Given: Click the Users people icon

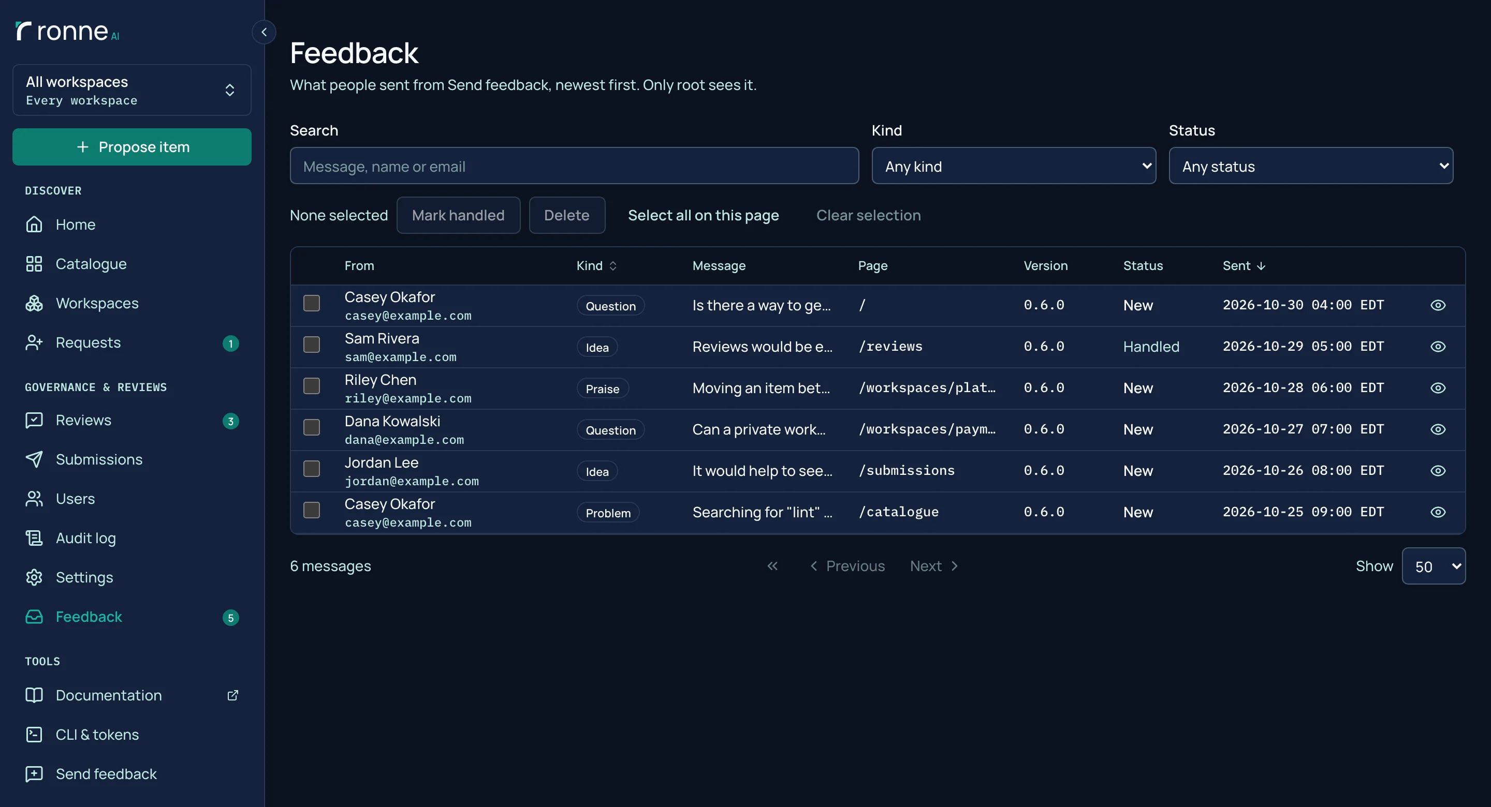Looking at the screenshot, I should [34, 499].
